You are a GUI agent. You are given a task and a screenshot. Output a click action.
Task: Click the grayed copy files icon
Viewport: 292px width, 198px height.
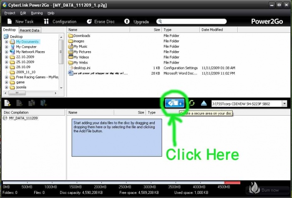coord(31,103)
